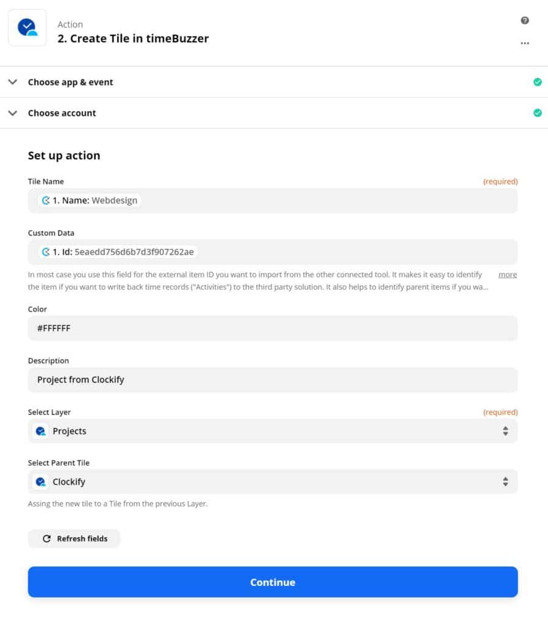Expand the Choose account section
Viewport: 548px width, 625px height.
point(13,113)
